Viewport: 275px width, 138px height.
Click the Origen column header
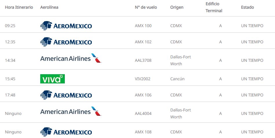coord(177,7)
